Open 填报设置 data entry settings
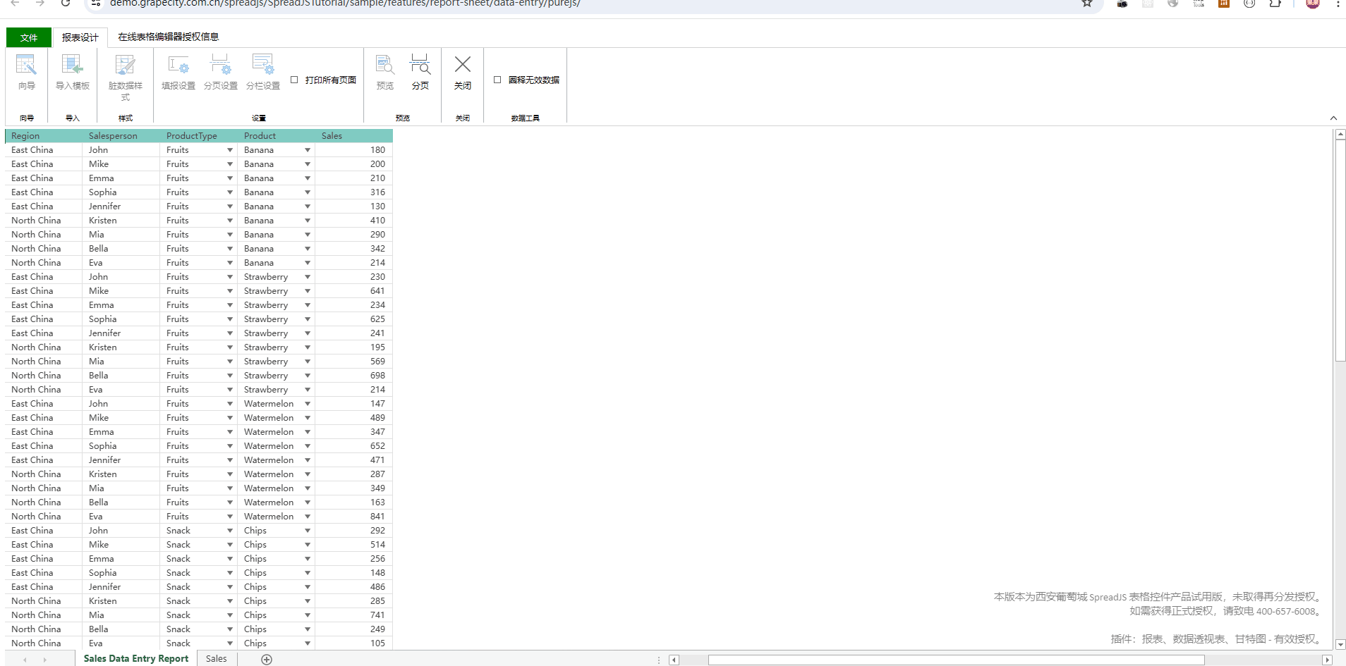Screen dimensions: 1346x666 pos(178,73)
